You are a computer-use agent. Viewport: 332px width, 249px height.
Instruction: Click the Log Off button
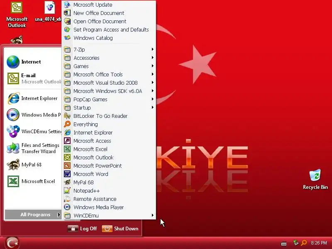pos(82,229)
